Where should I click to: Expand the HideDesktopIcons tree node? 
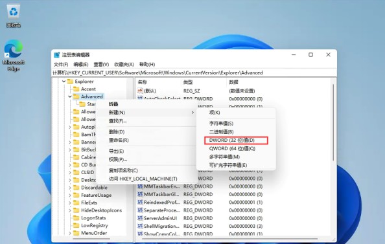[70, 210]
